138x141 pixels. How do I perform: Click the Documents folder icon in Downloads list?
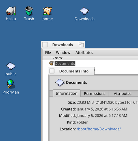[x=51, y=63]
